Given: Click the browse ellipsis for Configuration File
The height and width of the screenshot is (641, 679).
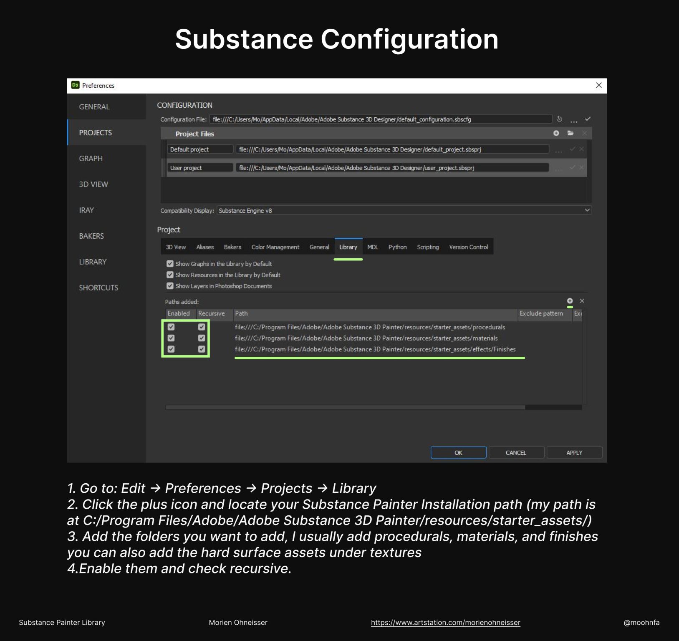Looking at the screenshot, I should click(x=574, y=121).
